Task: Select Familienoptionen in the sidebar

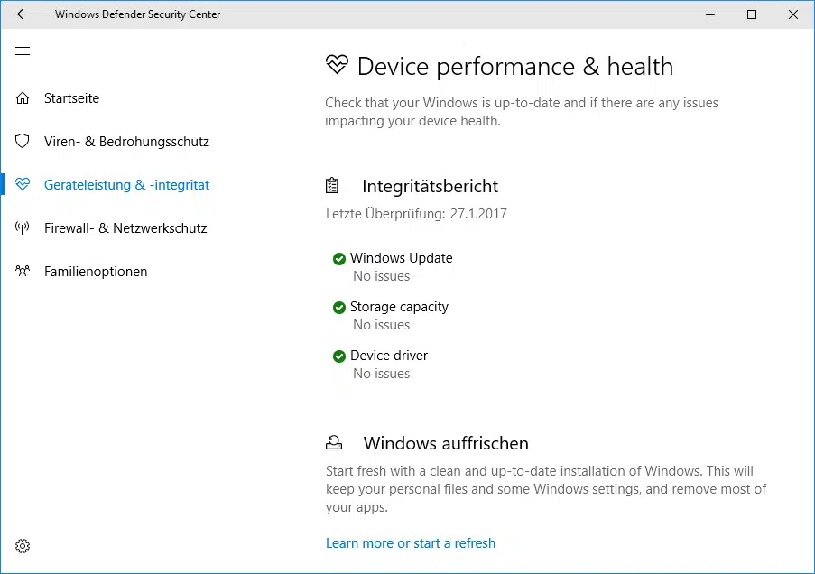Action: click(x=96, y=272)
